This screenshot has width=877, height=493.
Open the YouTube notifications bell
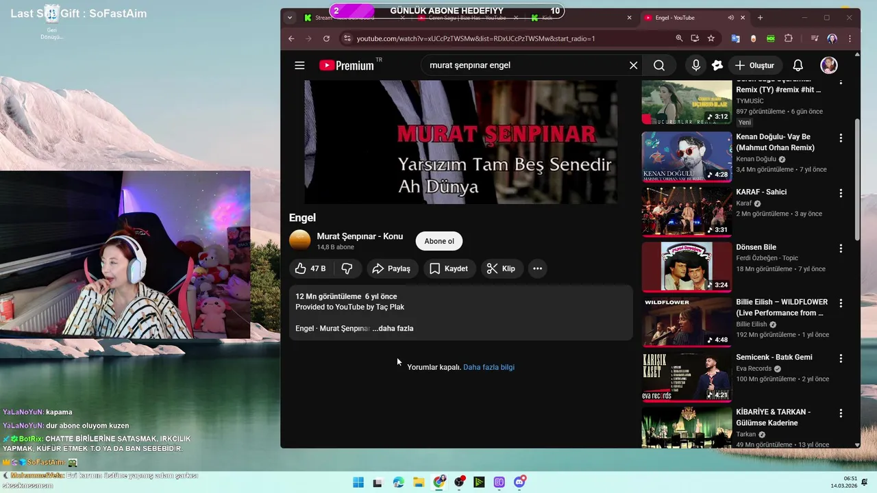pyautogui.click(x=798, y=65)
